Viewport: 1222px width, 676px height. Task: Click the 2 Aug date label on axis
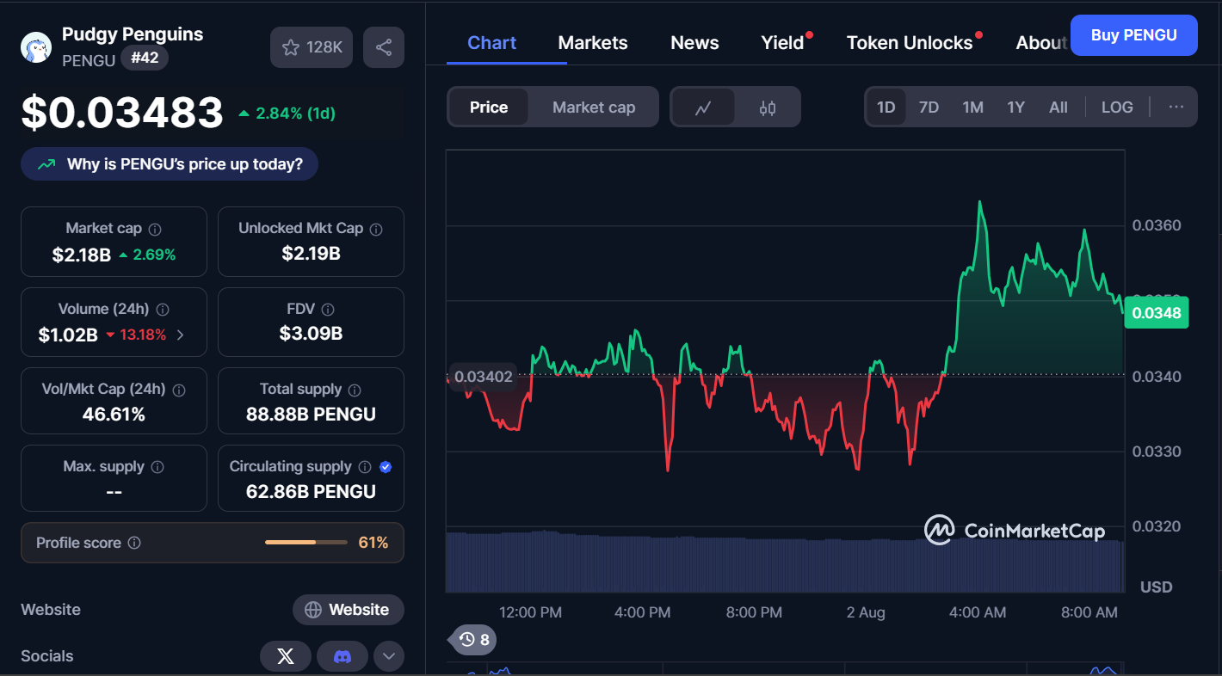pos(866,612)
